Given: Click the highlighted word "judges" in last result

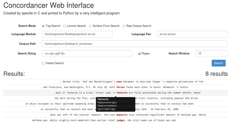Looking at the screenshot, I should pos(120,120).
